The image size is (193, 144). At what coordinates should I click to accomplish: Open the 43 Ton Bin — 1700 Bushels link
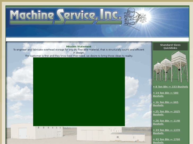tap(166, 141)
